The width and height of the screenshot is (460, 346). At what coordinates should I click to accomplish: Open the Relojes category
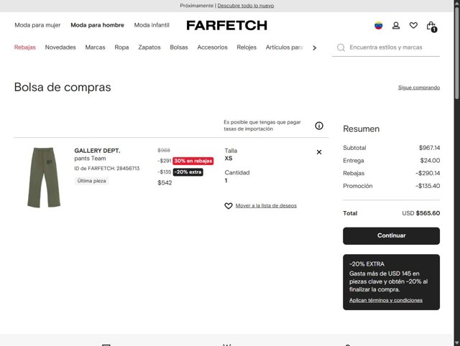pos(247,47)
